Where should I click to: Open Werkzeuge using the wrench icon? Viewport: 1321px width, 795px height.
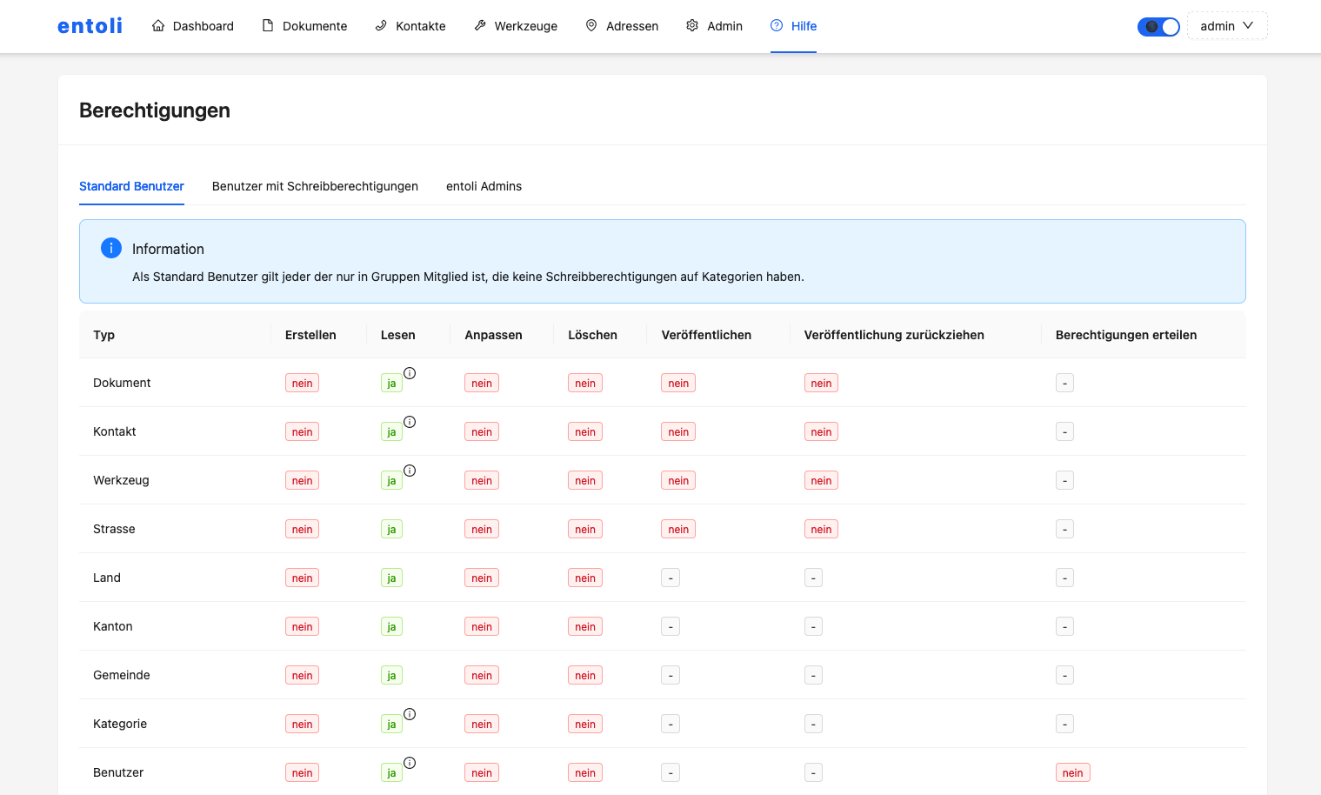pyautogui.click(x=479, y=26)
